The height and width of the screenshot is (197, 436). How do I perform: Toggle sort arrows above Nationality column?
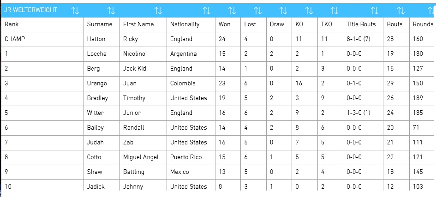[207, 10]
